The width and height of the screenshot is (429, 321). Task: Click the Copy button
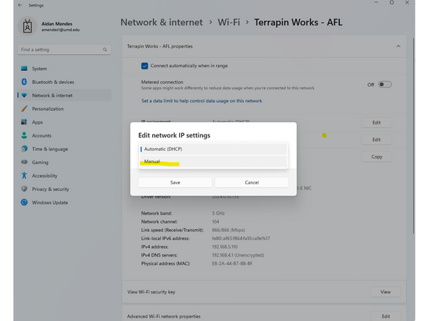377,157
